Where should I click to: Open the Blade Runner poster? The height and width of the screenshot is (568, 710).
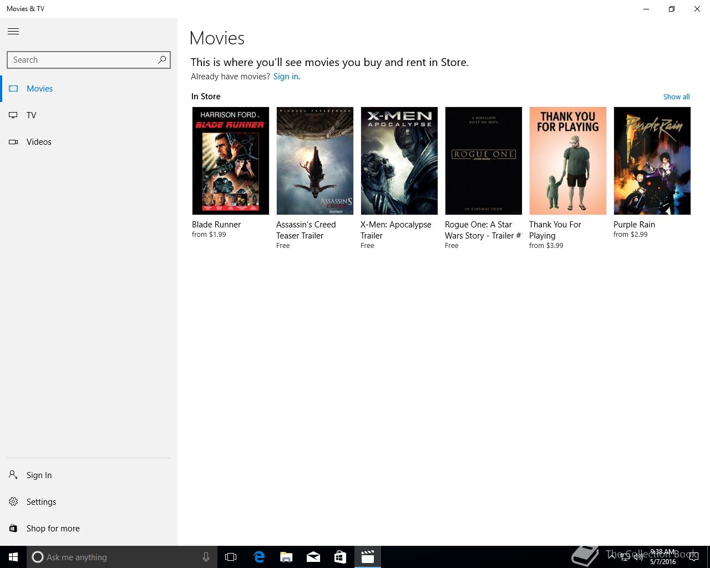click(231, 161)
